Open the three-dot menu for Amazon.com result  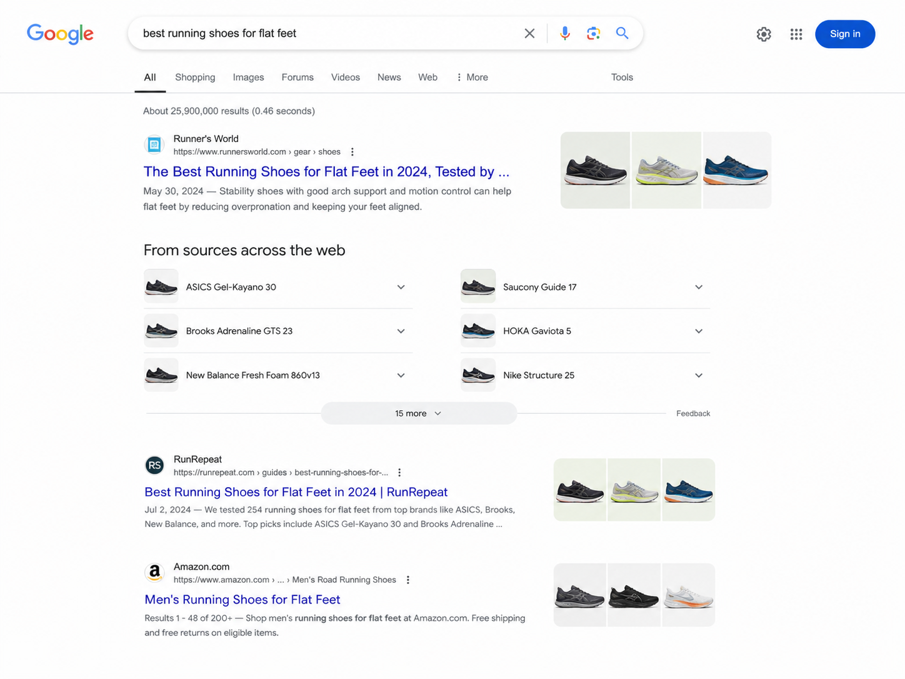(x=407, y=580)
